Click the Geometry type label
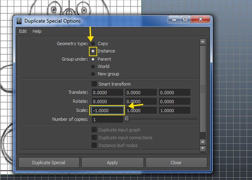This screenshot has height=180, width=252. coord(72,44)
